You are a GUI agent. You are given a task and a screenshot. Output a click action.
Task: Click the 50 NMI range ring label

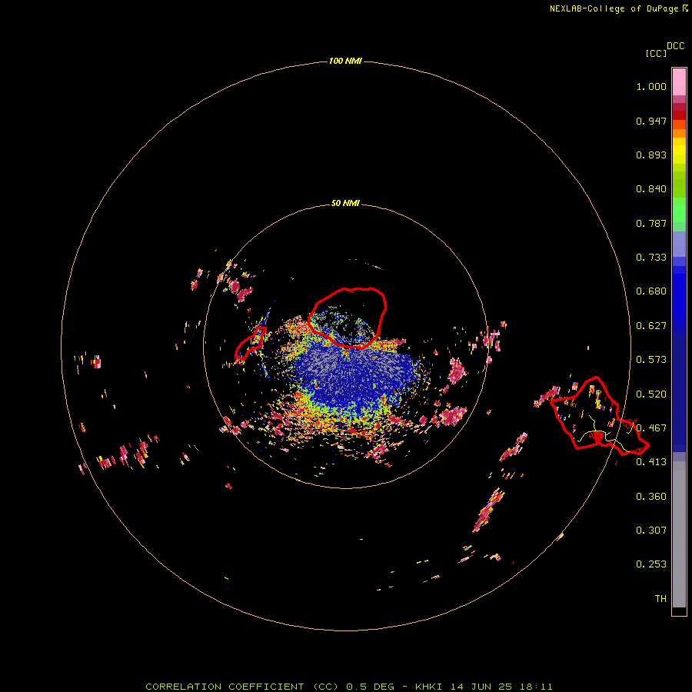point(345,204)
